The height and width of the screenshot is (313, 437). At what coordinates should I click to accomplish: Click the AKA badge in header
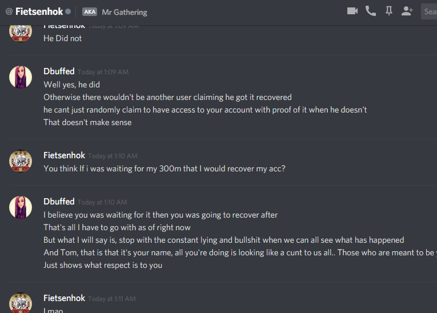(x=90, y=11)
